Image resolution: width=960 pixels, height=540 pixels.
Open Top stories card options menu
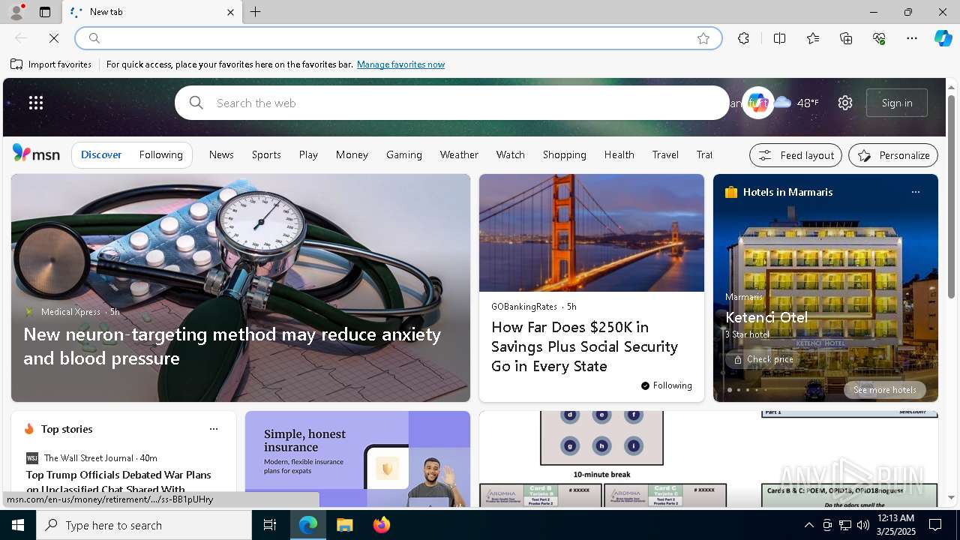point(214,429)
